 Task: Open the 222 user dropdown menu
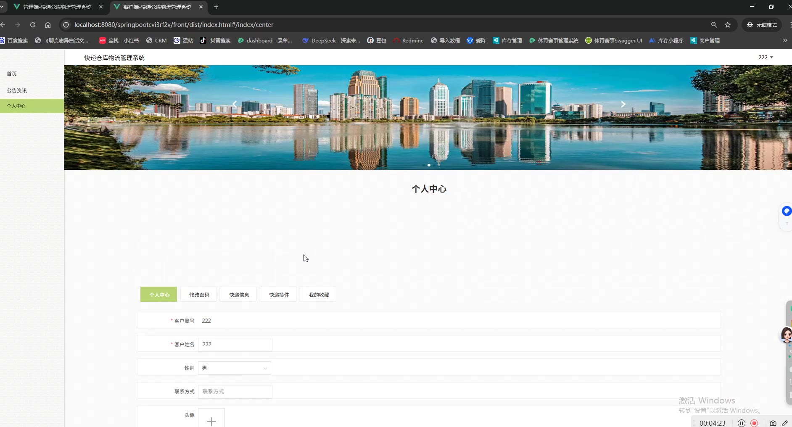pos(766,57)
